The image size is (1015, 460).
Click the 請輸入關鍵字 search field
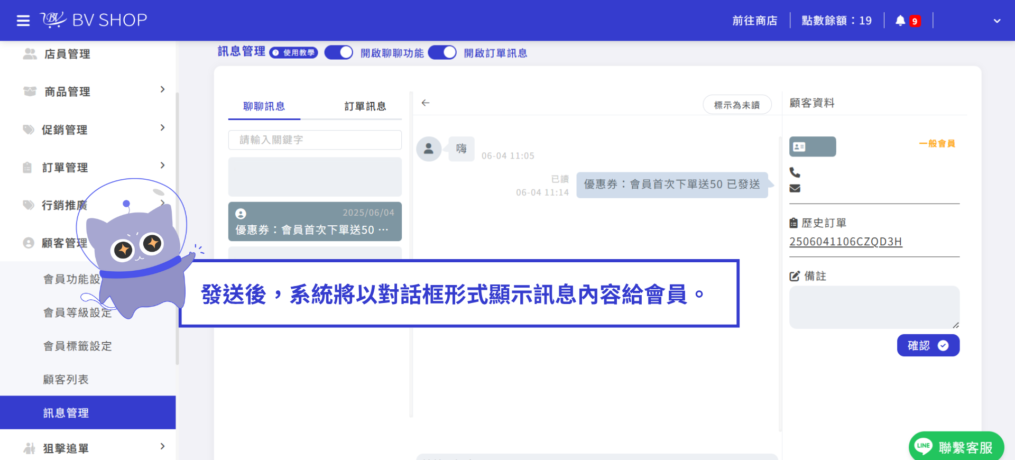[315, 140]
